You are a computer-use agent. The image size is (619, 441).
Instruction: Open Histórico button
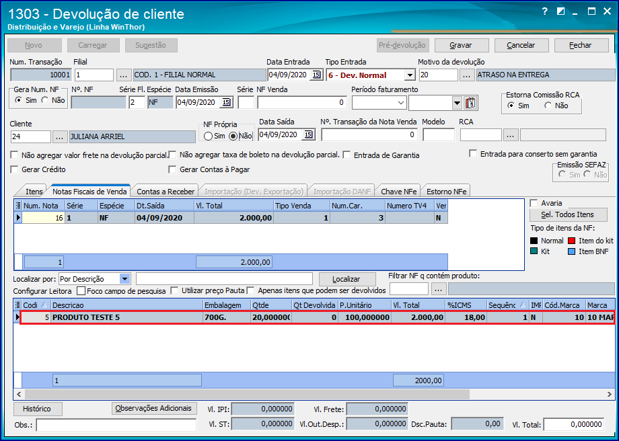[x=37, y=409]
